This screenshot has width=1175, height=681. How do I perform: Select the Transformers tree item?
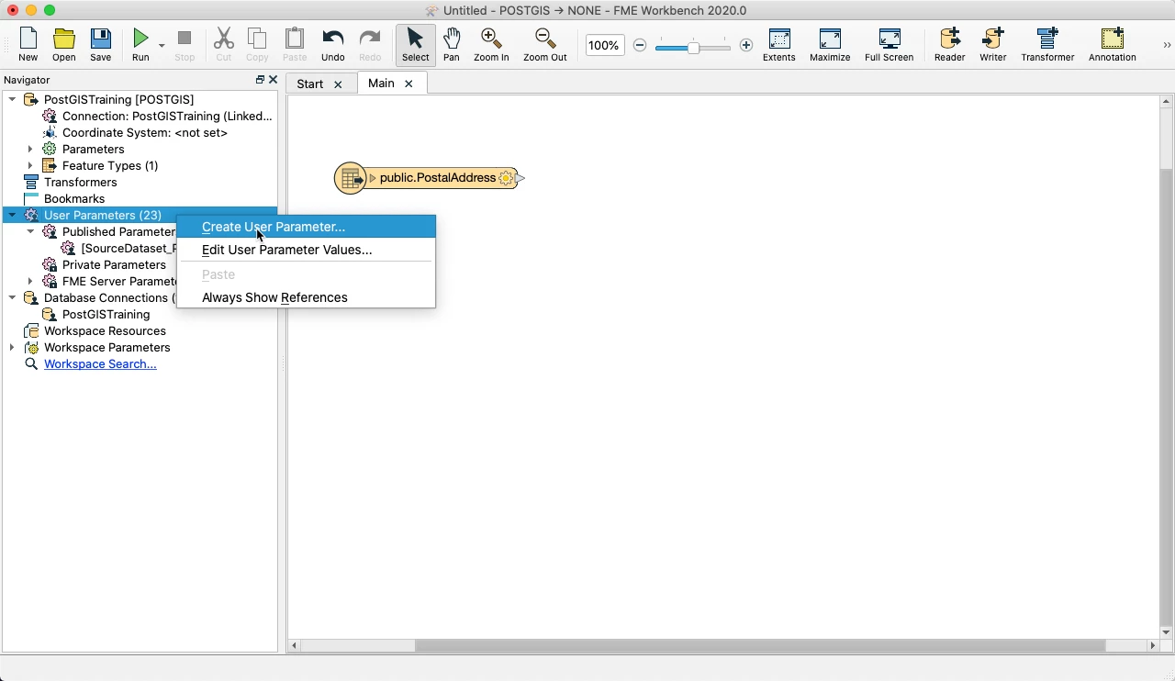pos(71,182)
